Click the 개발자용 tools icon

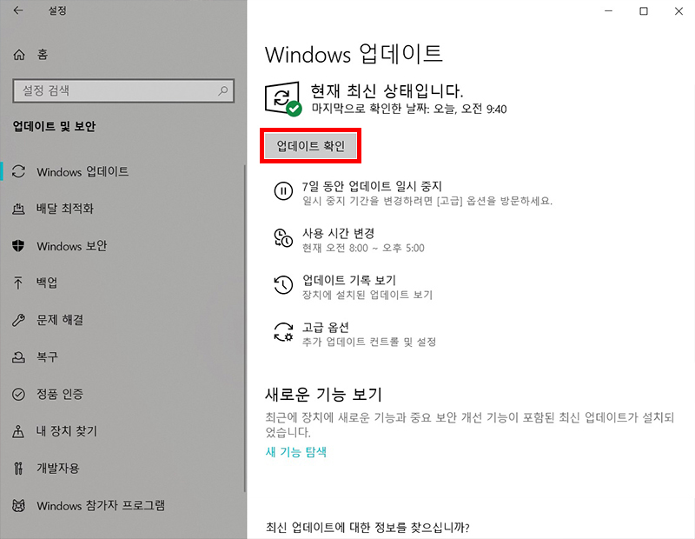(18, 468)
